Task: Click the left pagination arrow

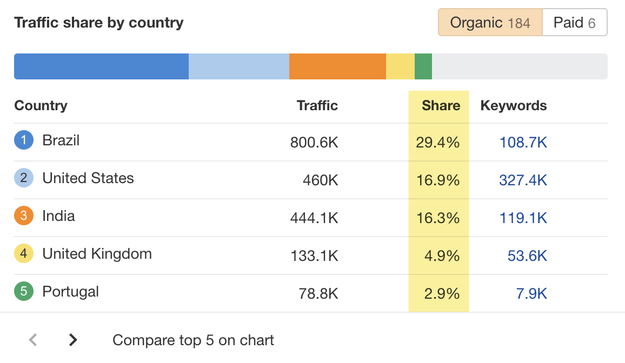Action: point(33,340)
